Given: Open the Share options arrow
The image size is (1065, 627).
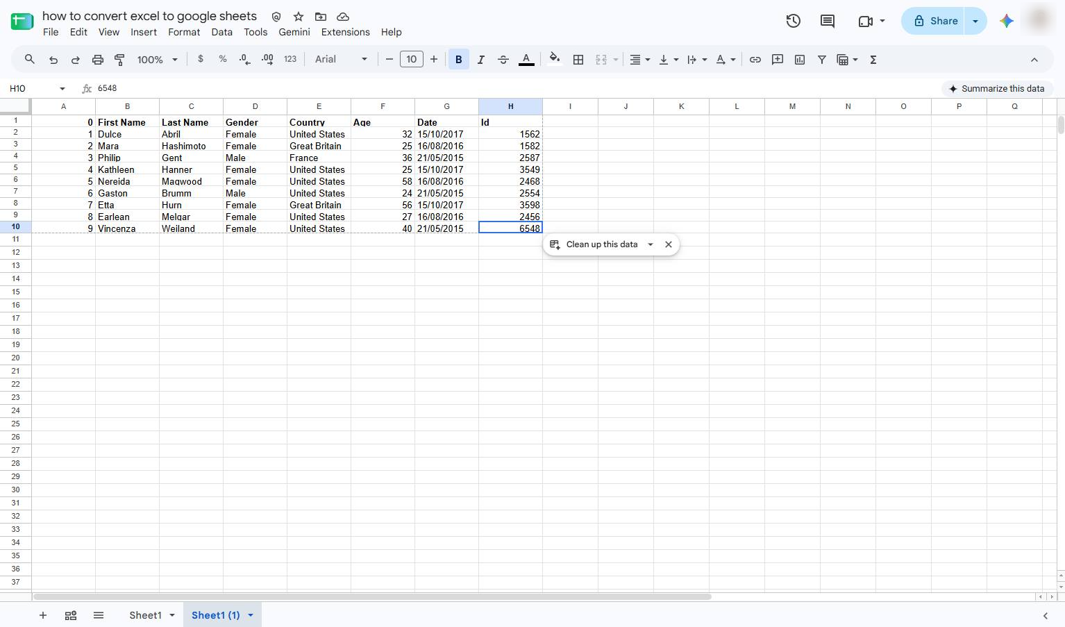Looking at the screenshot, I should click(975, 21).
